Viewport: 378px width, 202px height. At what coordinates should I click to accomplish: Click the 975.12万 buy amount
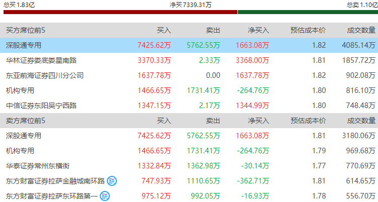point(156,196)
